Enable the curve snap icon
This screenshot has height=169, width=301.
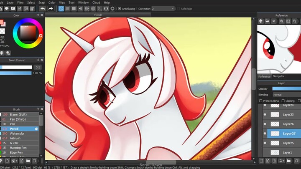[x=99, y=9]
